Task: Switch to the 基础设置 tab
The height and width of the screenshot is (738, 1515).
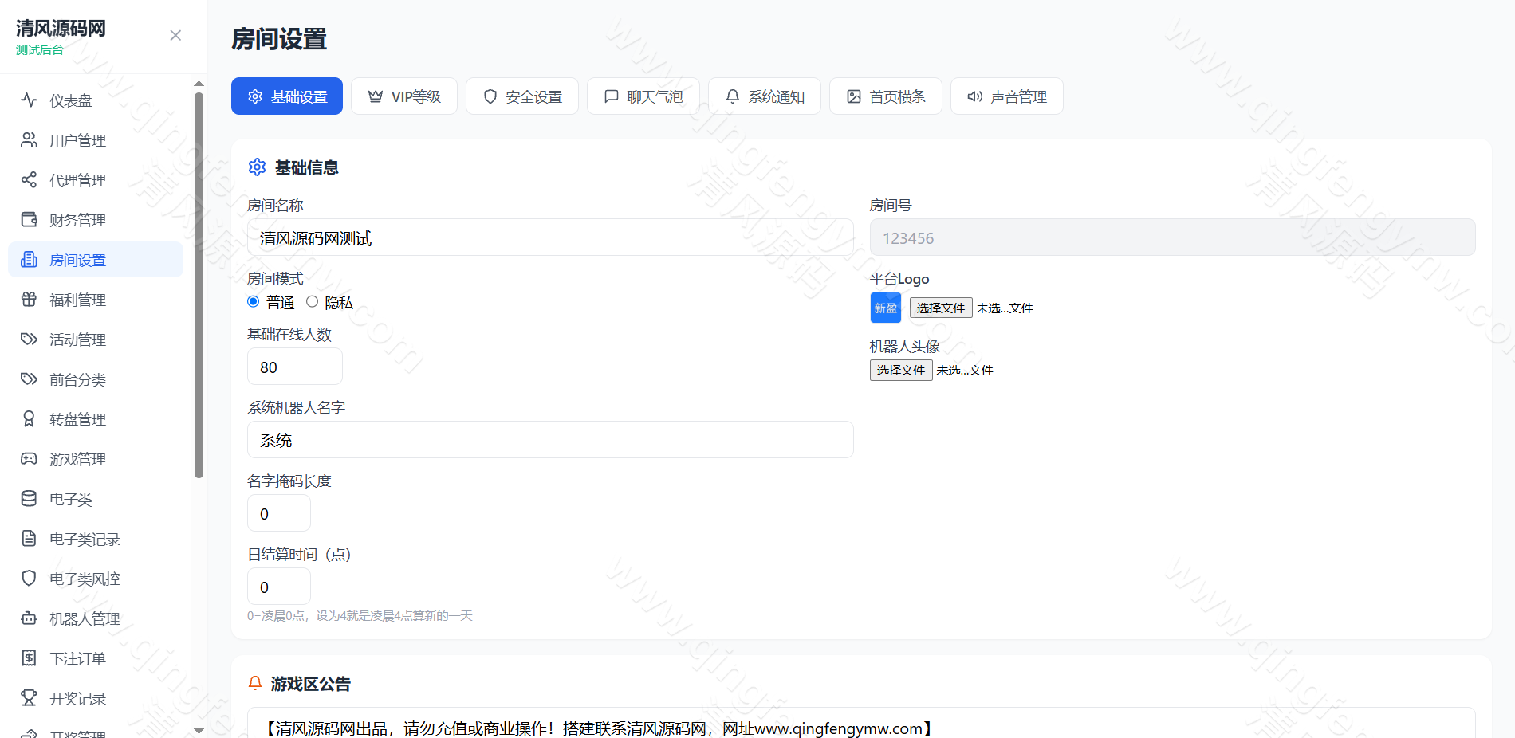Action: pos(287,96)
